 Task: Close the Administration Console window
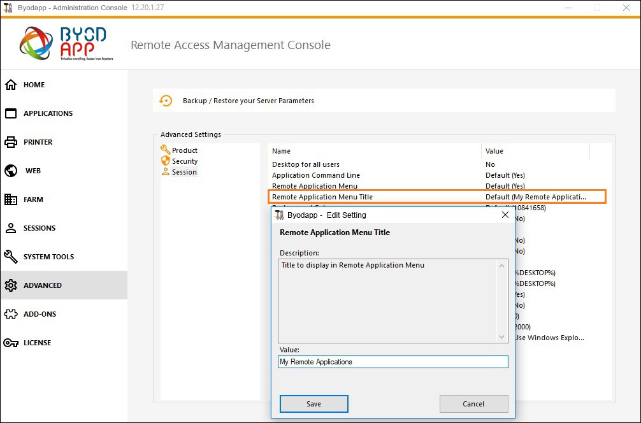coord(626,8)
